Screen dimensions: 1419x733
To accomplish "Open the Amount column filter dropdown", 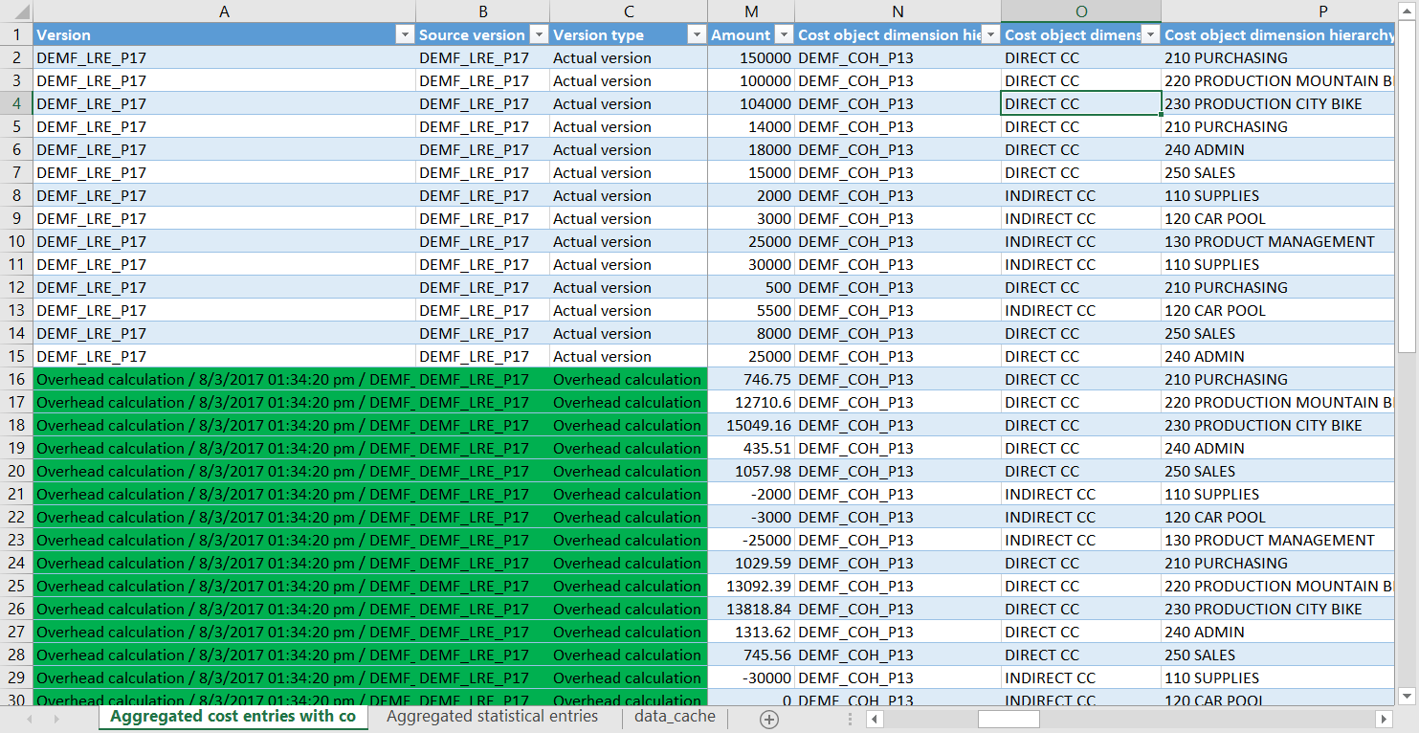I will 784,35.
